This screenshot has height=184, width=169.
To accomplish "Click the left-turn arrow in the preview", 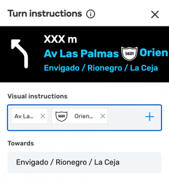I will [x=20, y=54].
